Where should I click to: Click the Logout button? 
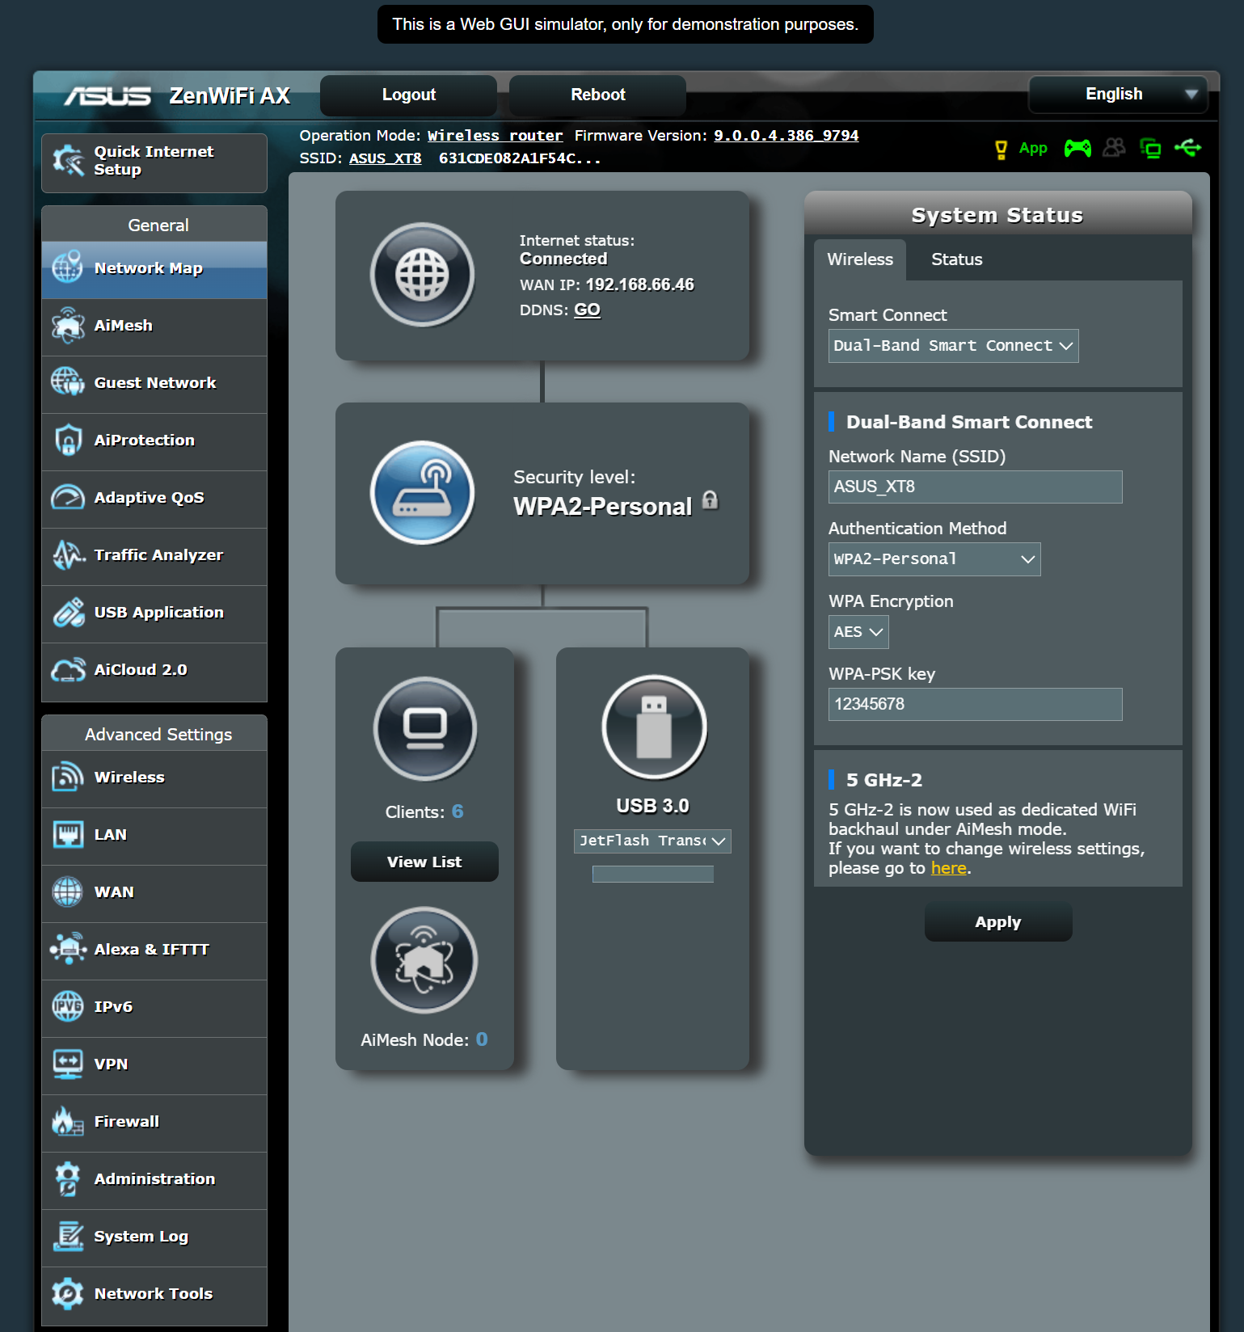pyautogui.click(x=408, y=95)
